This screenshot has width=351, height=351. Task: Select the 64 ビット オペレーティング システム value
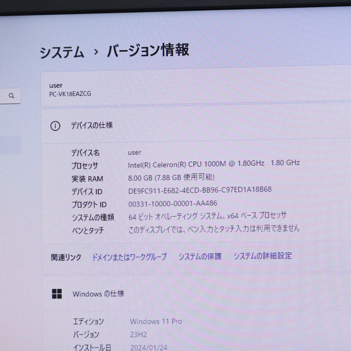207,216
